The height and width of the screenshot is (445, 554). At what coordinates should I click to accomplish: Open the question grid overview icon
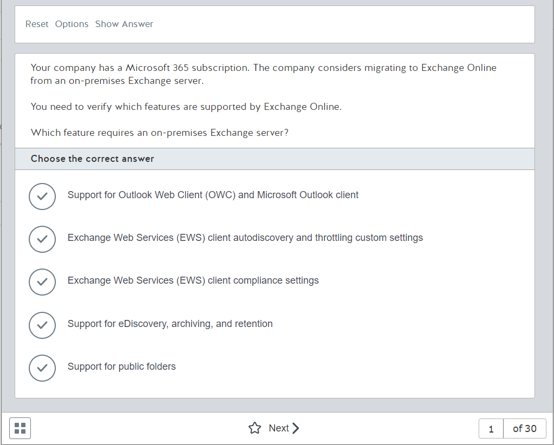(20, 428)
